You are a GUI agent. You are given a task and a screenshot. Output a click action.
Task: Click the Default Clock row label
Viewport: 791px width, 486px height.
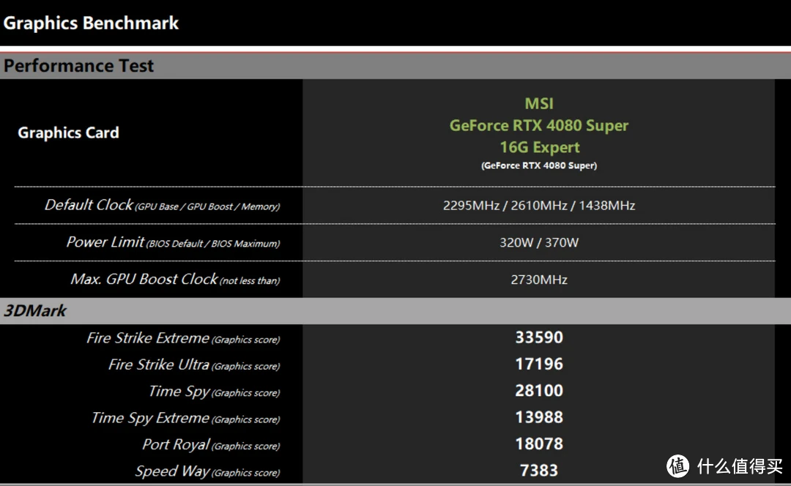tap(162, 205)
